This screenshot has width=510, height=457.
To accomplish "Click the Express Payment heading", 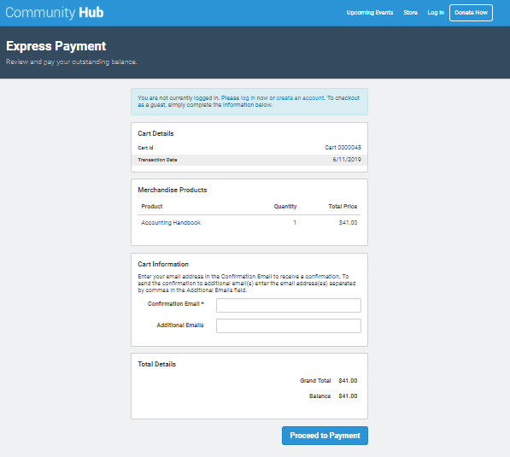I will pos(56,46).
